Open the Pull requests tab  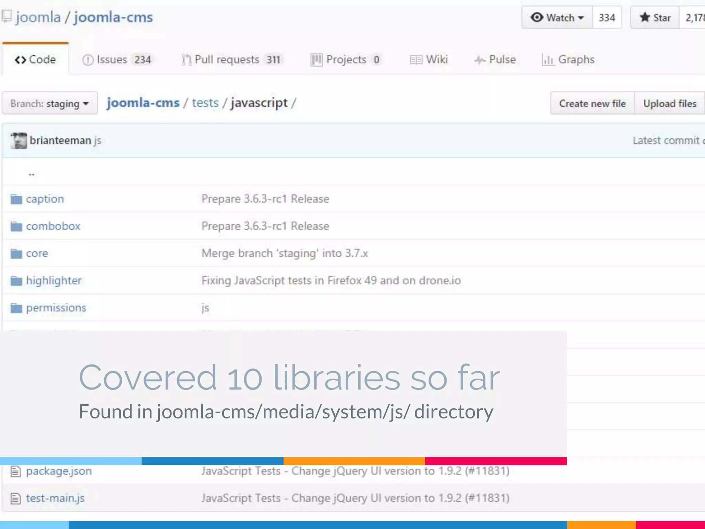coord(232,60)
